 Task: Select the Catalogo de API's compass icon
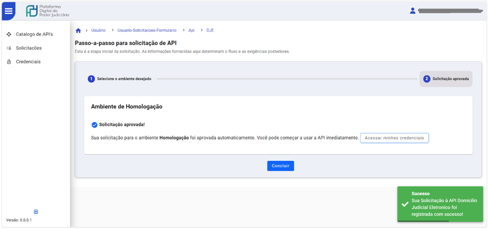pos(8,34)
